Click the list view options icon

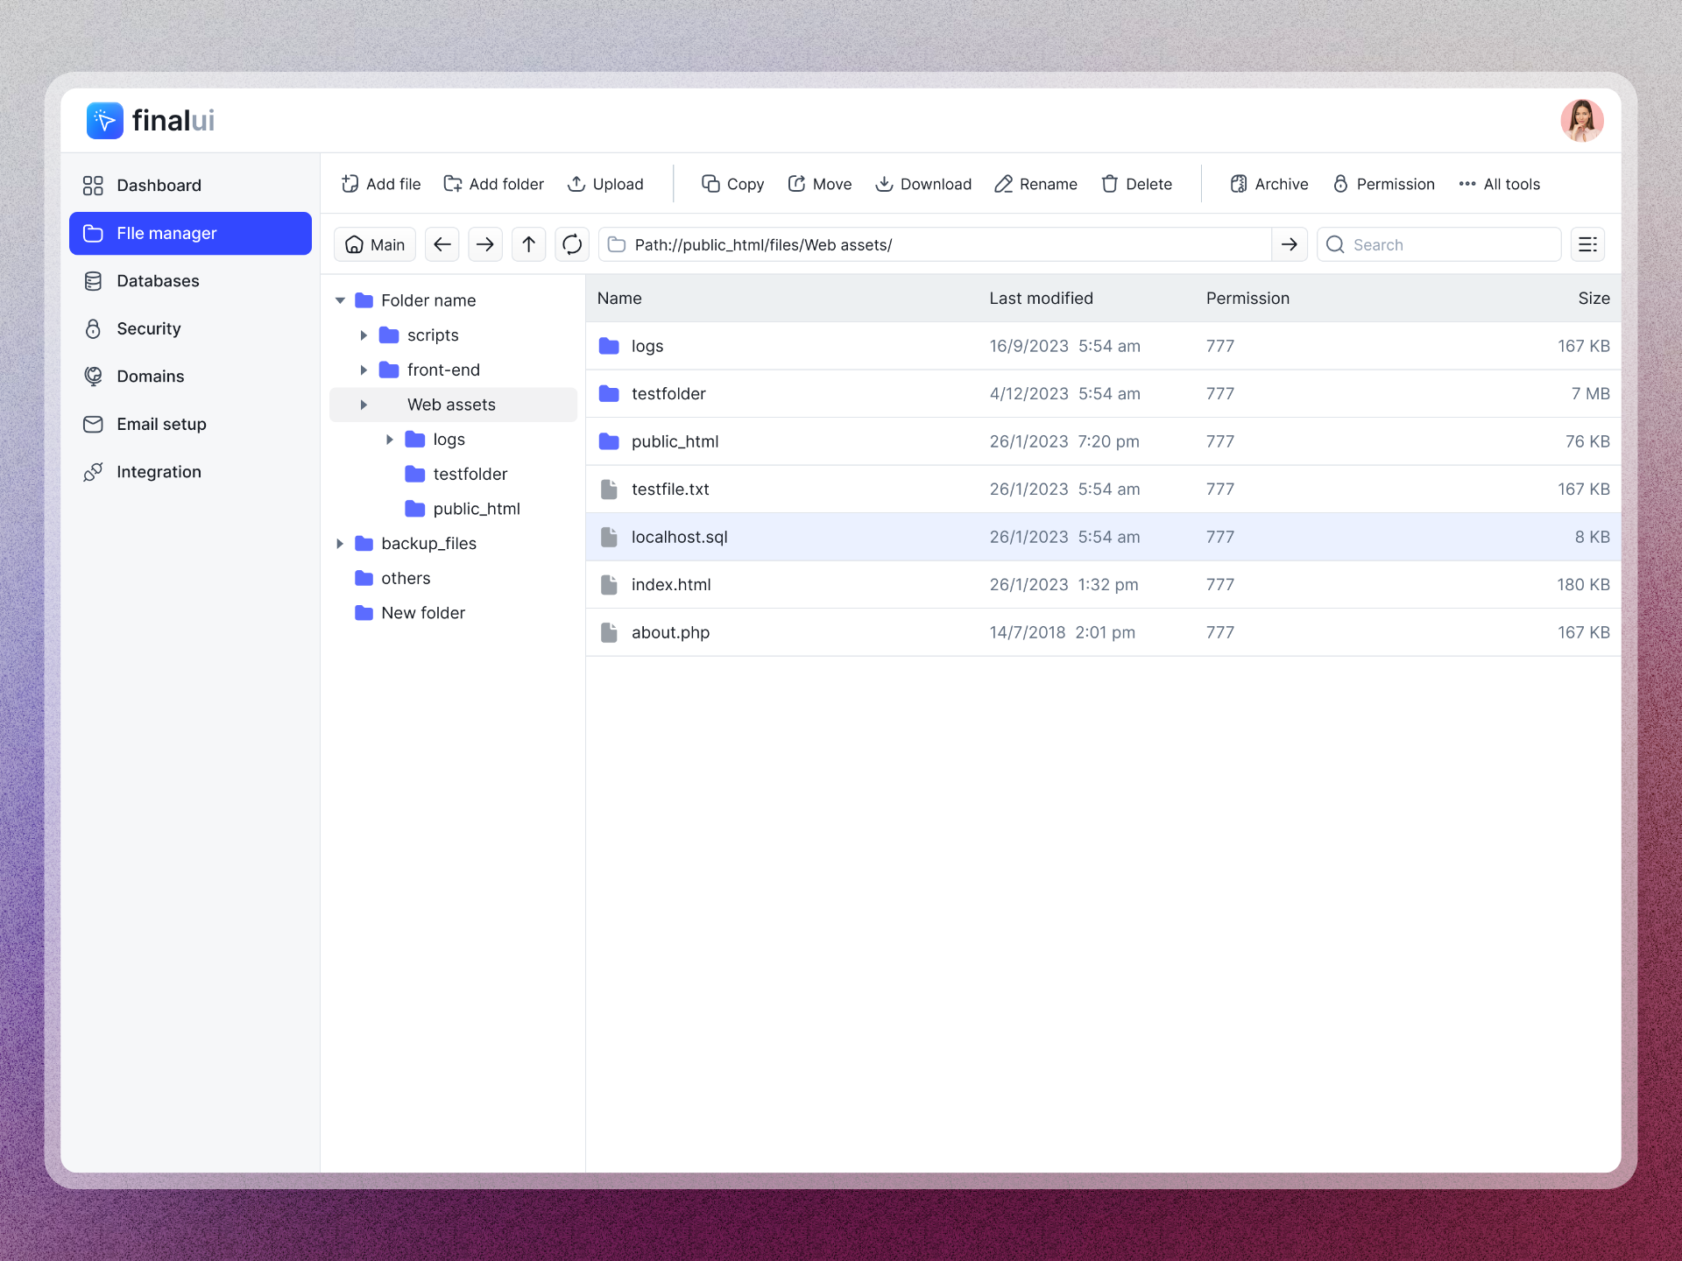[1587, 244]
